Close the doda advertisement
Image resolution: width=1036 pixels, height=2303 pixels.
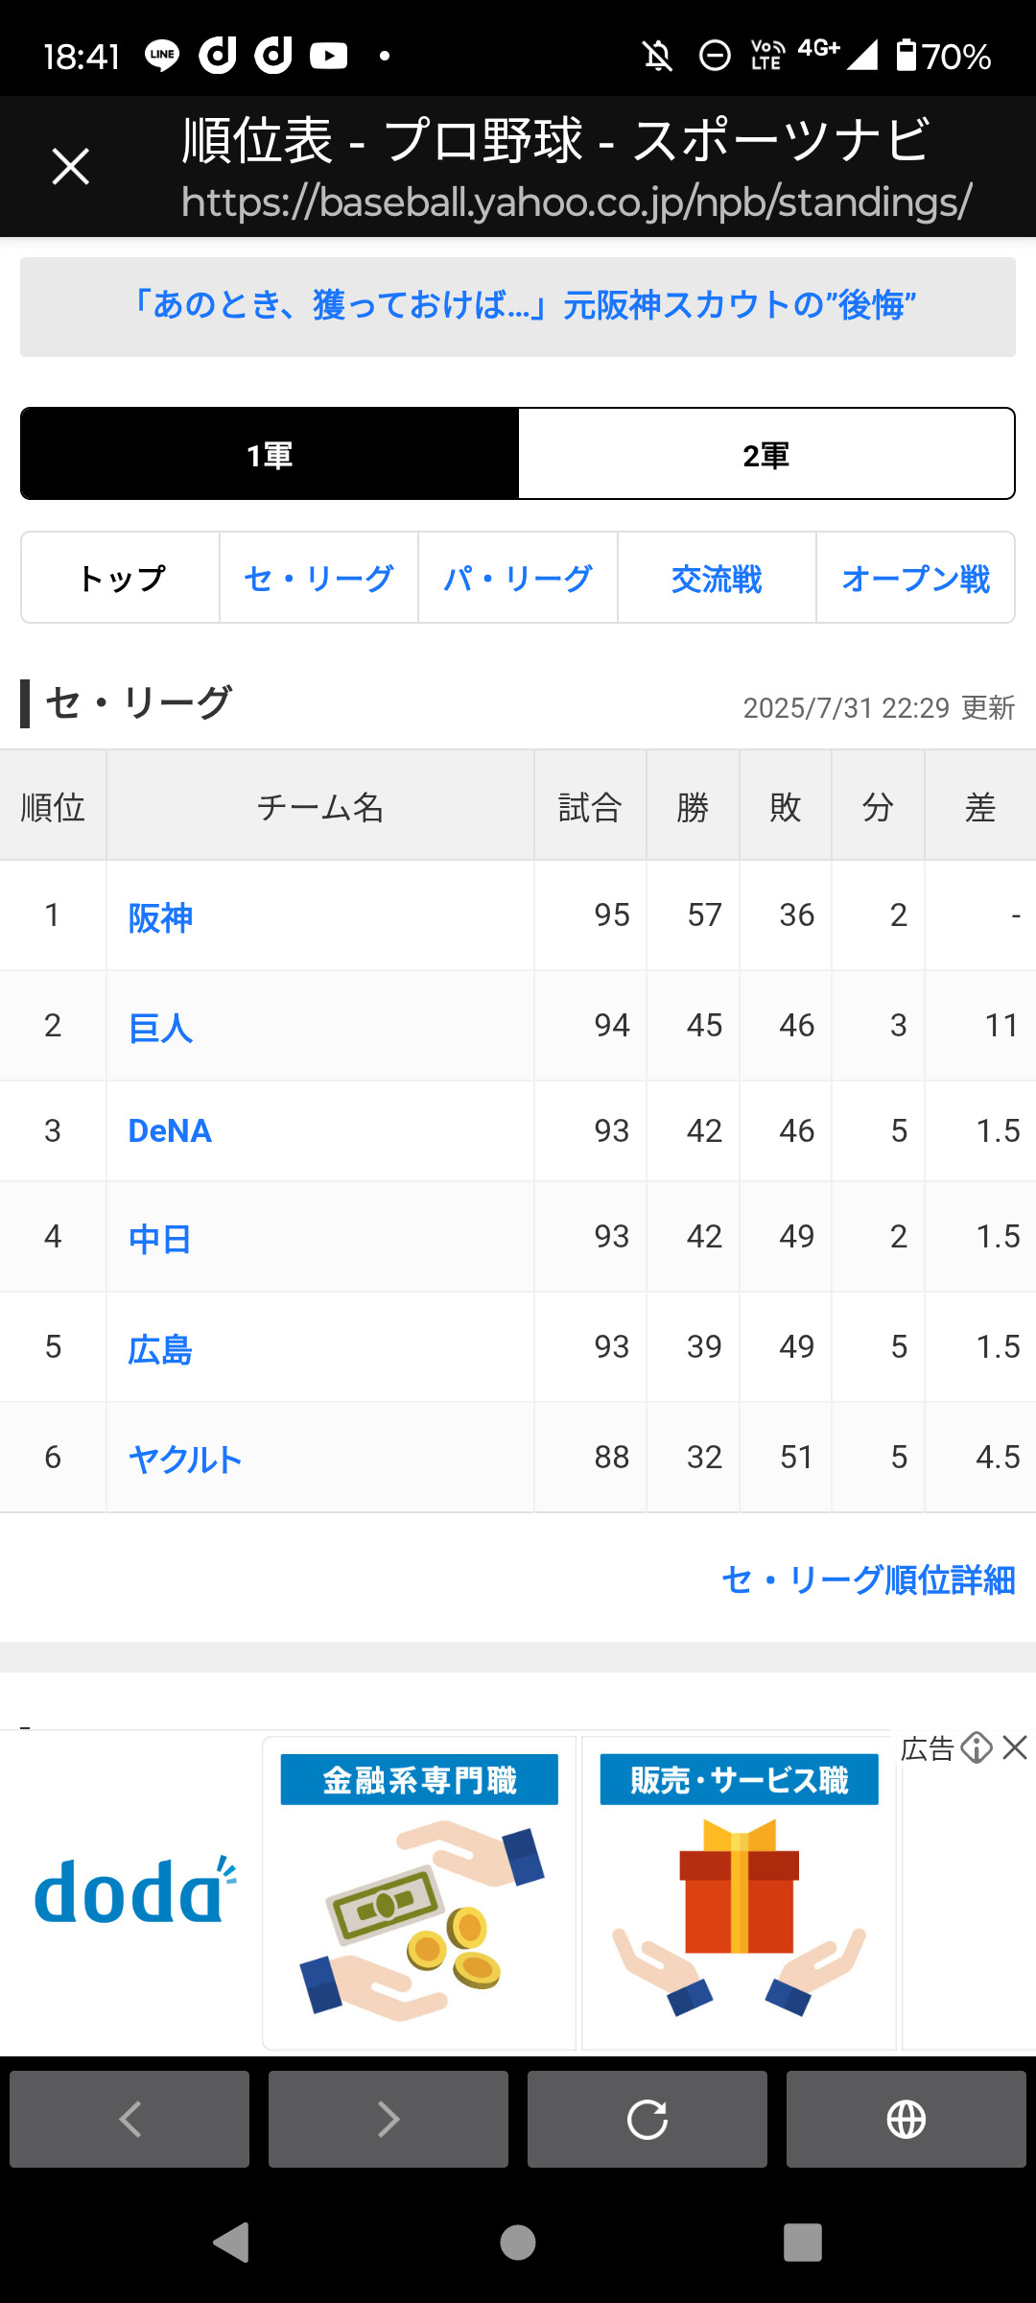click(x=1015, y=1747)
